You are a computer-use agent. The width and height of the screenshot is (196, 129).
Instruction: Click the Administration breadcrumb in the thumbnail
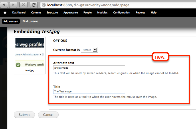[31, 55]
